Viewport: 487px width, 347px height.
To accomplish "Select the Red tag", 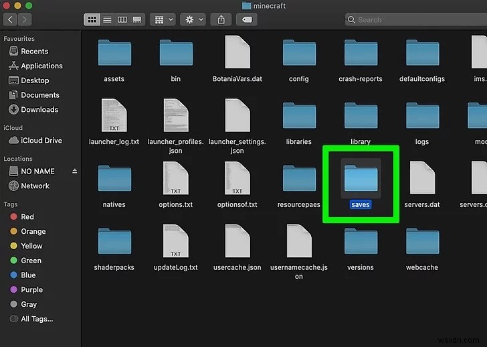I will coord(21,217).
